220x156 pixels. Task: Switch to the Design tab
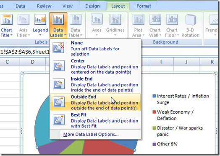(x=92, y=6)
